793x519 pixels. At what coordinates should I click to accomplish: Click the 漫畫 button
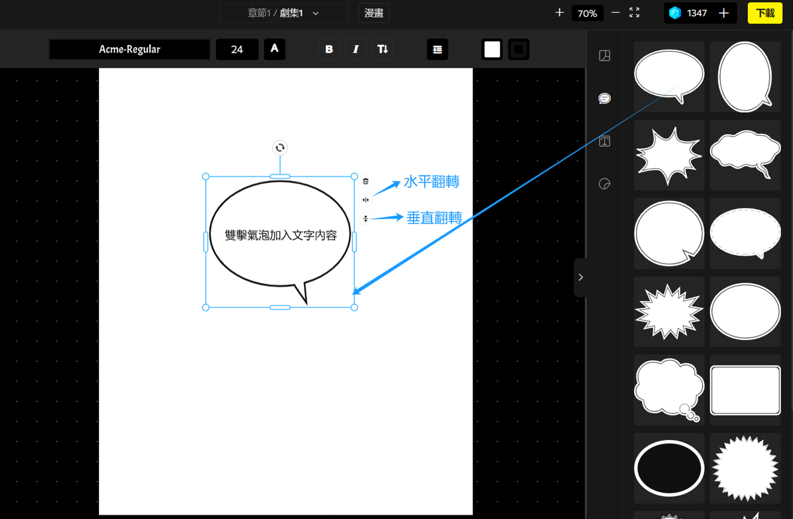(x=374, y=13)
